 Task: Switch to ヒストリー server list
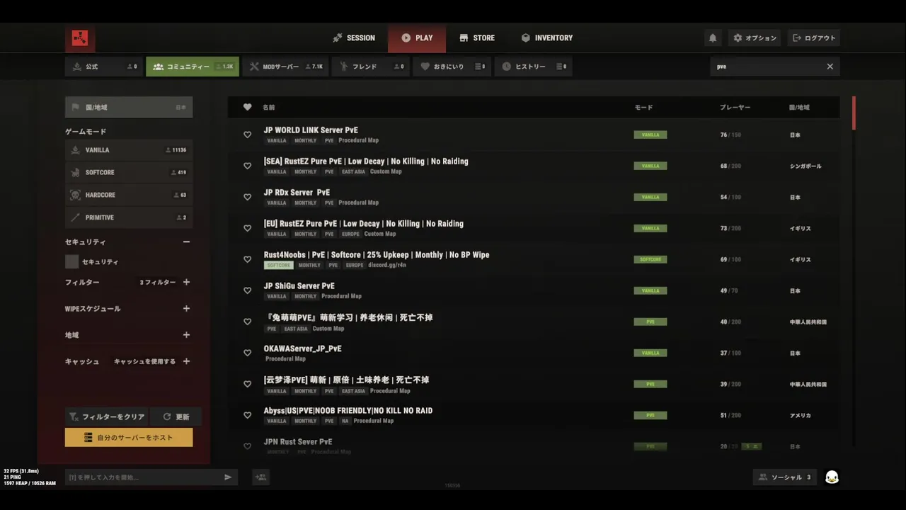pyautogui.click(x=533, y=67)
